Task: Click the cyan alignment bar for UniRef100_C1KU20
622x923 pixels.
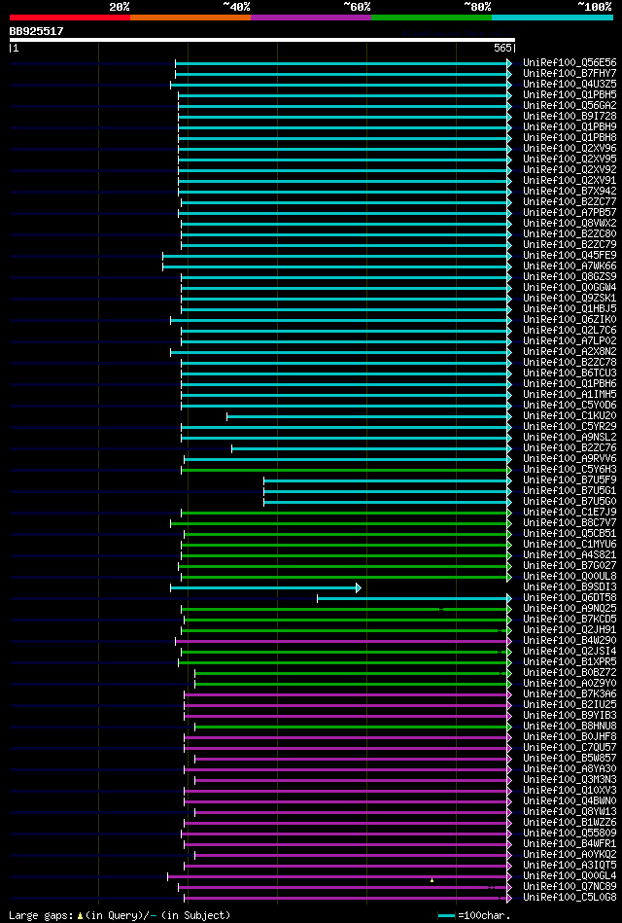Action: click(369, 416)
